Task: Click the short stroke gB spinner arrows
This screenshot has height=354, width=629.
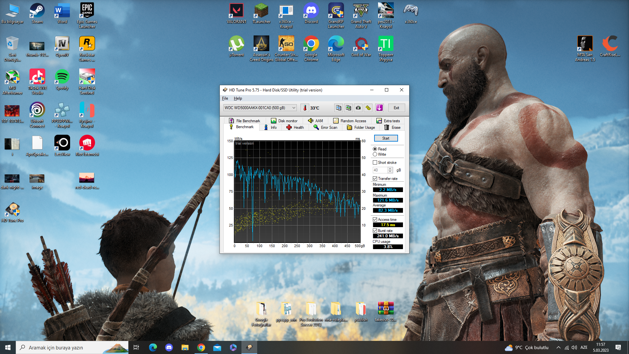Action: pos(390,170)
